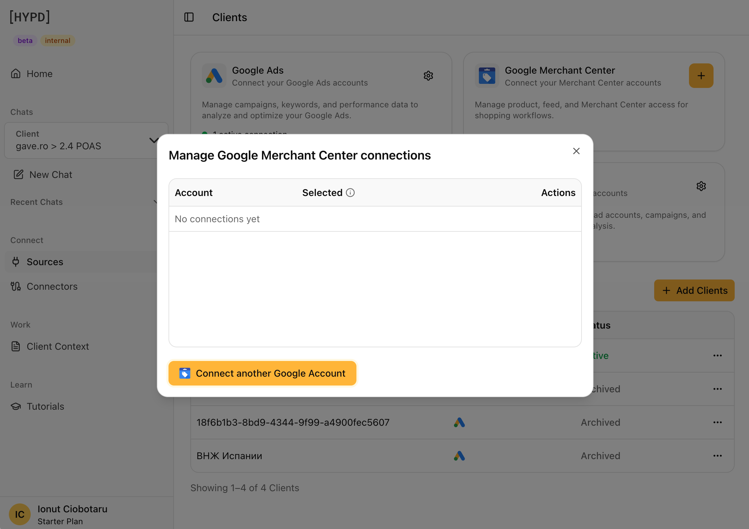
Task: Click Archived status in ВНЖ Испании row
Action: click(600, 456)
